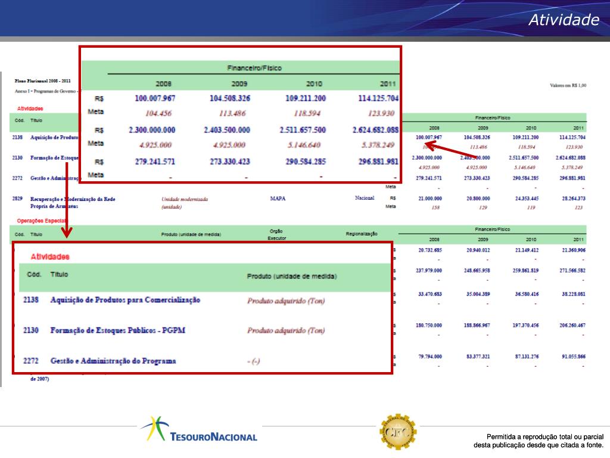Click the value 38.228.081
The image size is (610, 458).
(574, 294)
